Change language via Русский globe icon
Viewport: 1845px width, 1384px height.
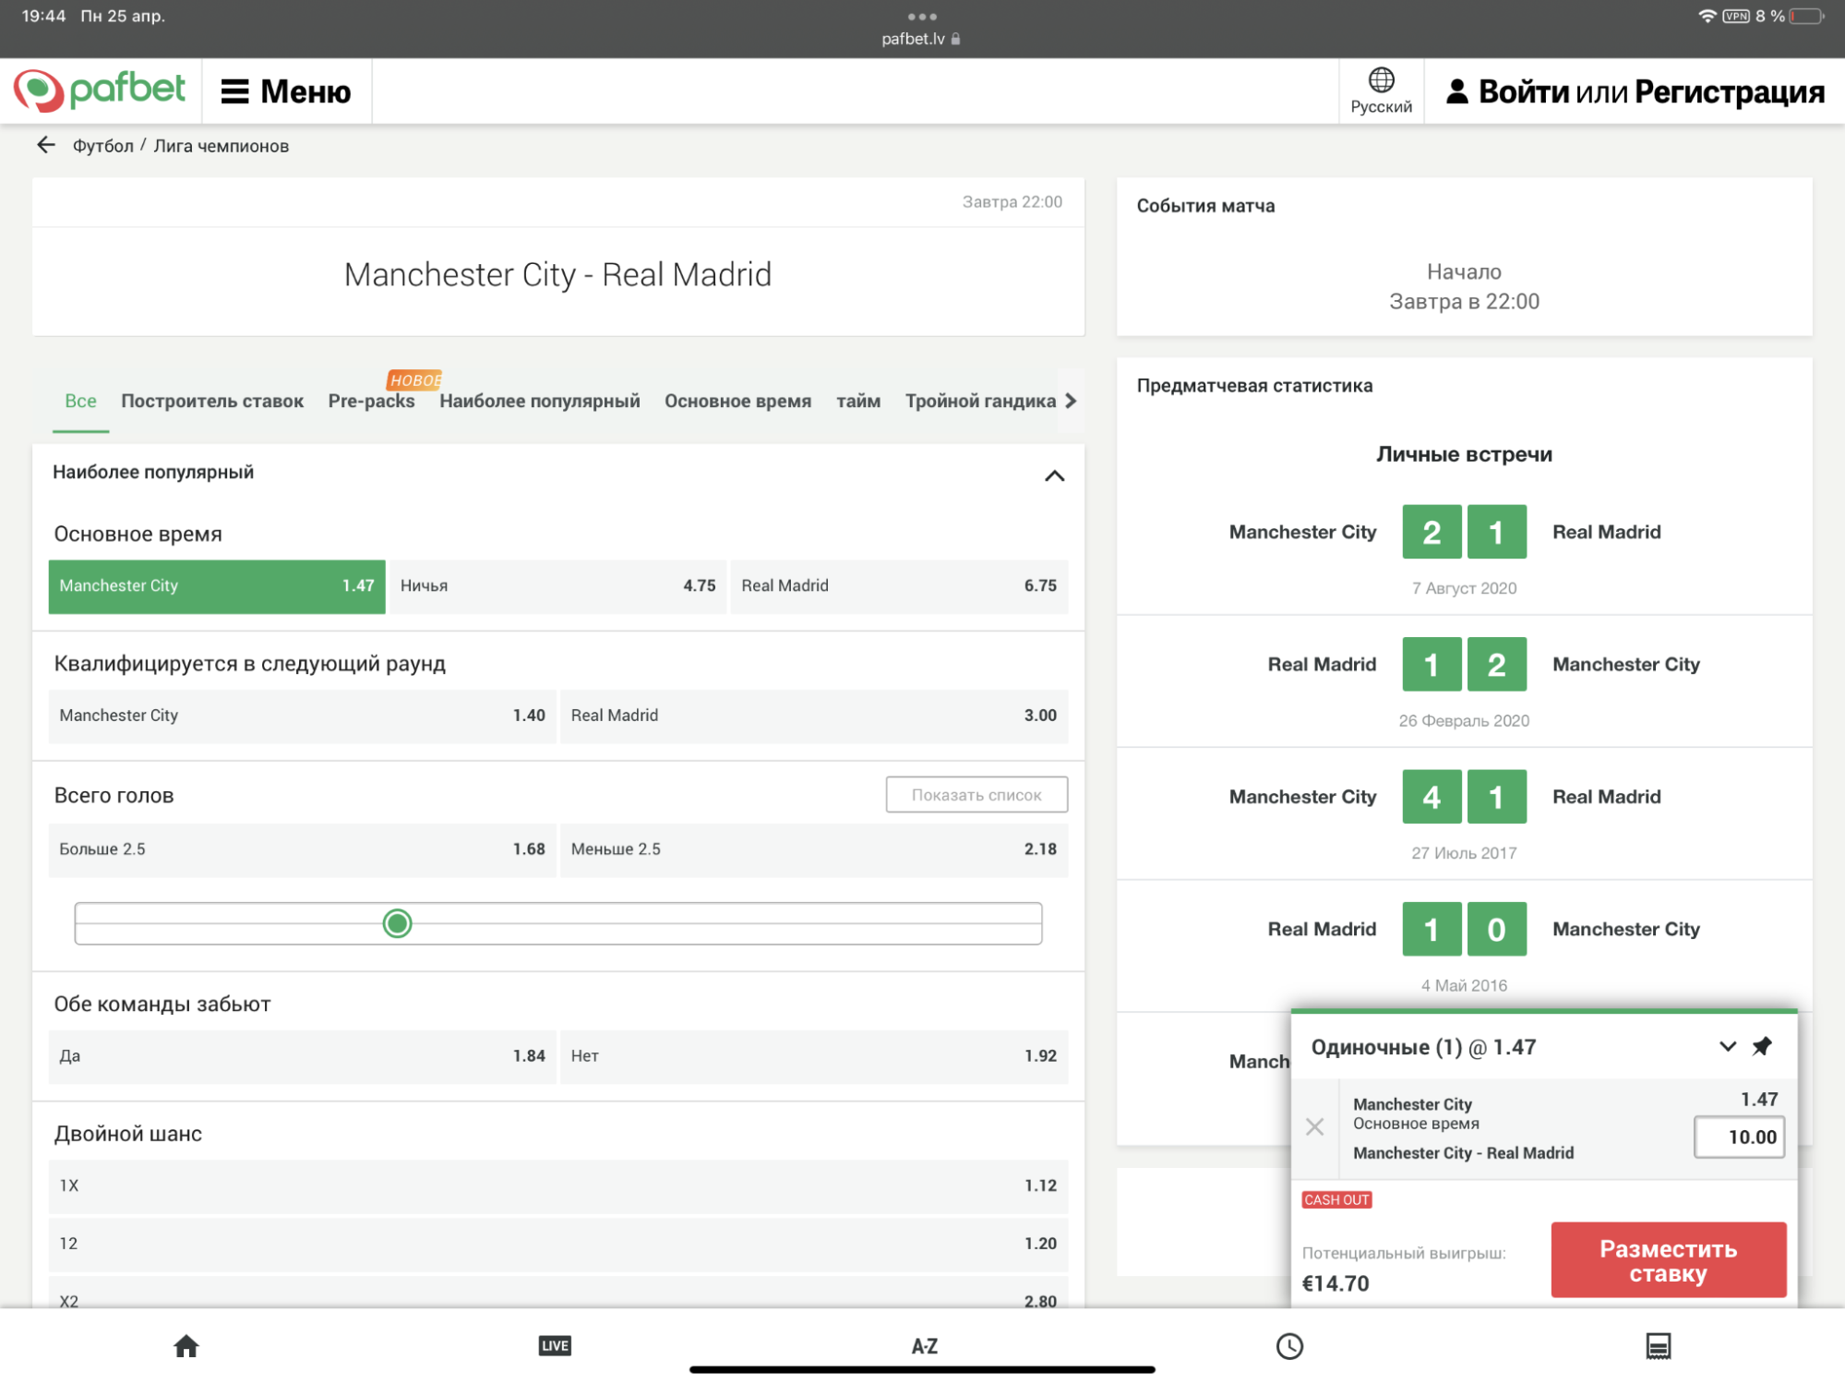(x=1381, y=90)
